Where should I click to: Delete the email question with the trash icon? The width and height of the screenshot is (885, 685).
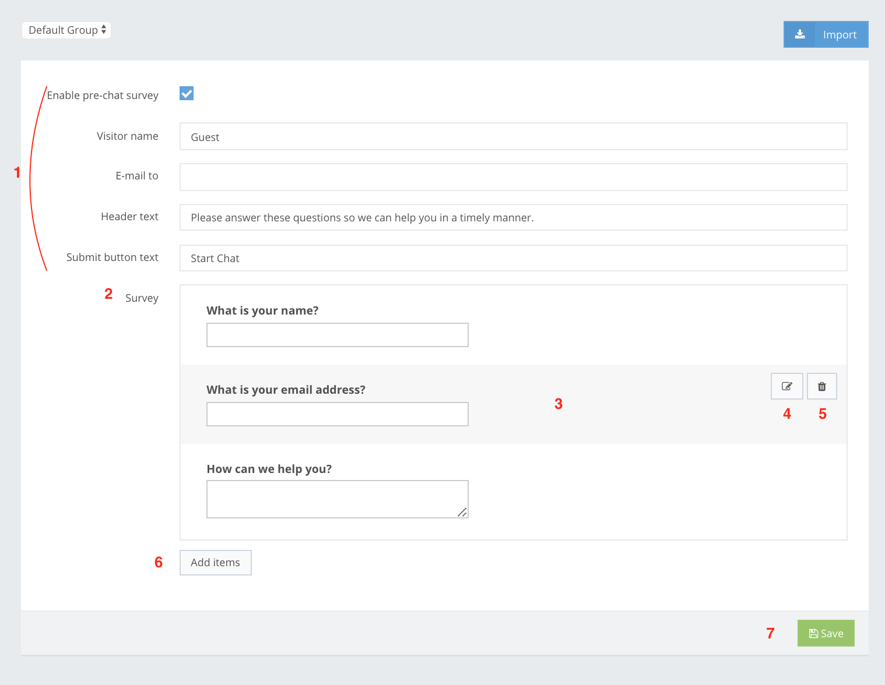click(821, 386)
